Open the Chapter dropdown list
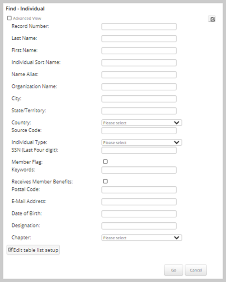Screen dimensions: 226x282 (x=141, y=238)
